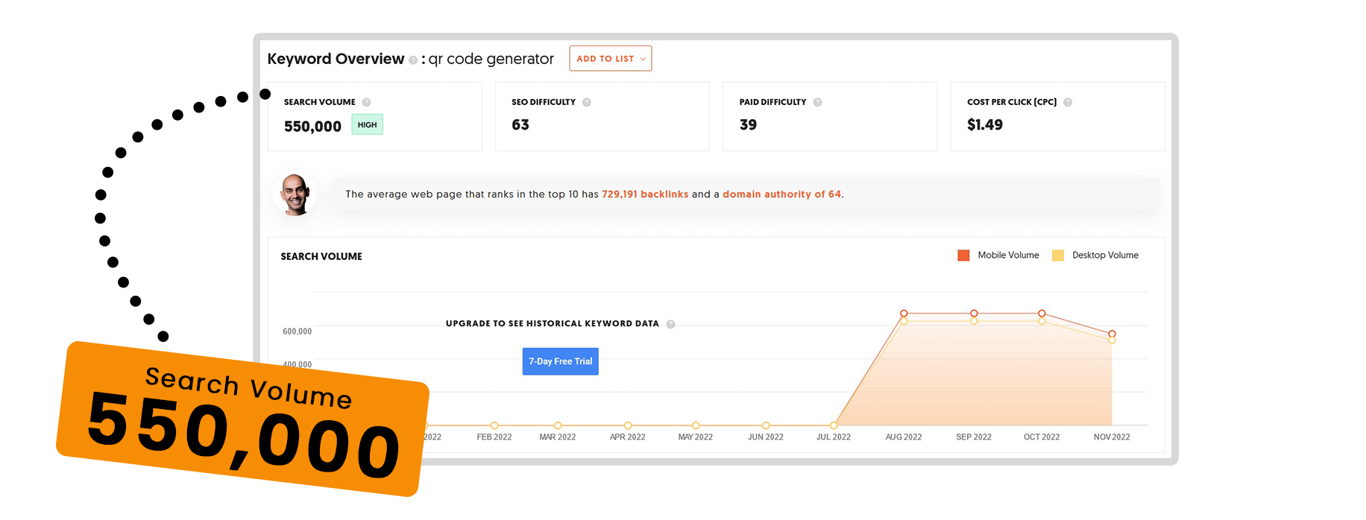Click the profile avatar photo

click(x=295, y=194)
